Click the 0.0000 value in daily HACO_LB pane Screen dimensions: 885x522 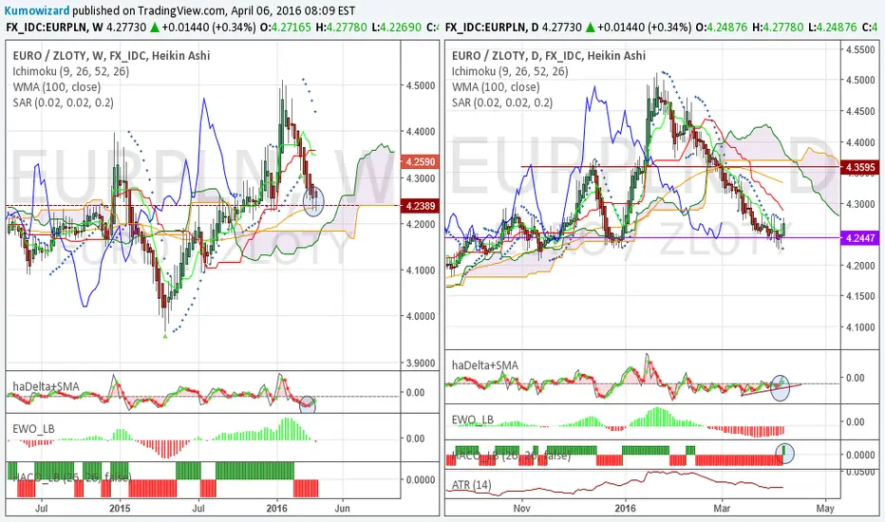click(x=861, y=455)
